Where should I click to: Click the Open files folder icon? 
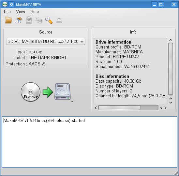tap(8, 20)
